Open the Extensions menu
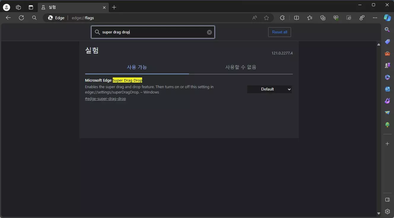 coord(282,18)
